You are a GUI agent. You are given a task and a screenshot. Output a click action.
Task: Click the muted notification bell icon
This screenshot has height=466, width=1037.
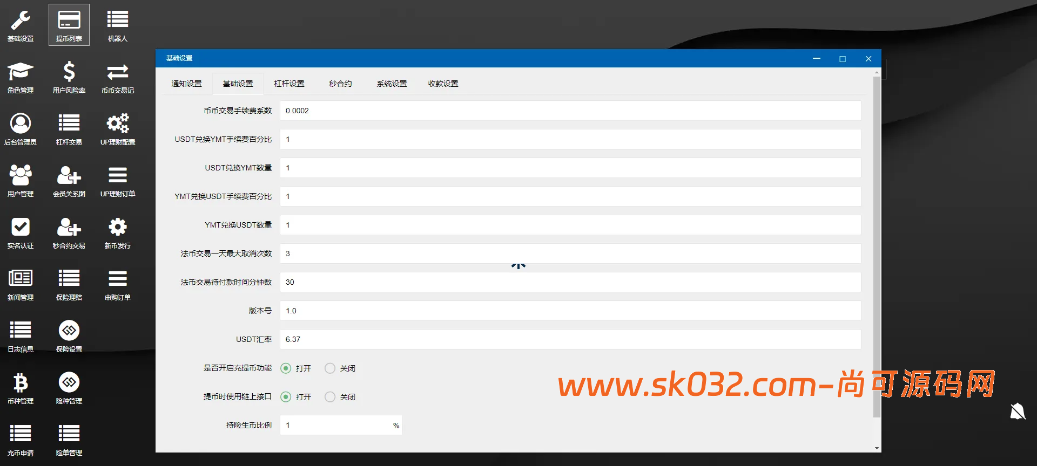tap(1018, 412)
